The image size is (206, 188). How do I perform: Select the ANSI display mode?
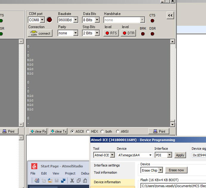coord(118,132)
